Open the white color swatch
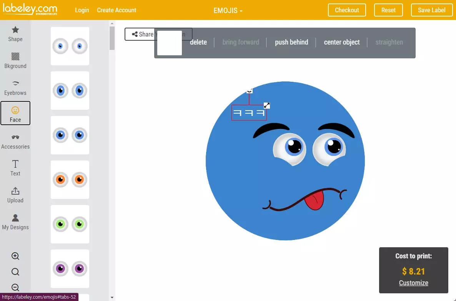Image resolution: width=456 pixels, height=301 pixels. coord(170,43)
